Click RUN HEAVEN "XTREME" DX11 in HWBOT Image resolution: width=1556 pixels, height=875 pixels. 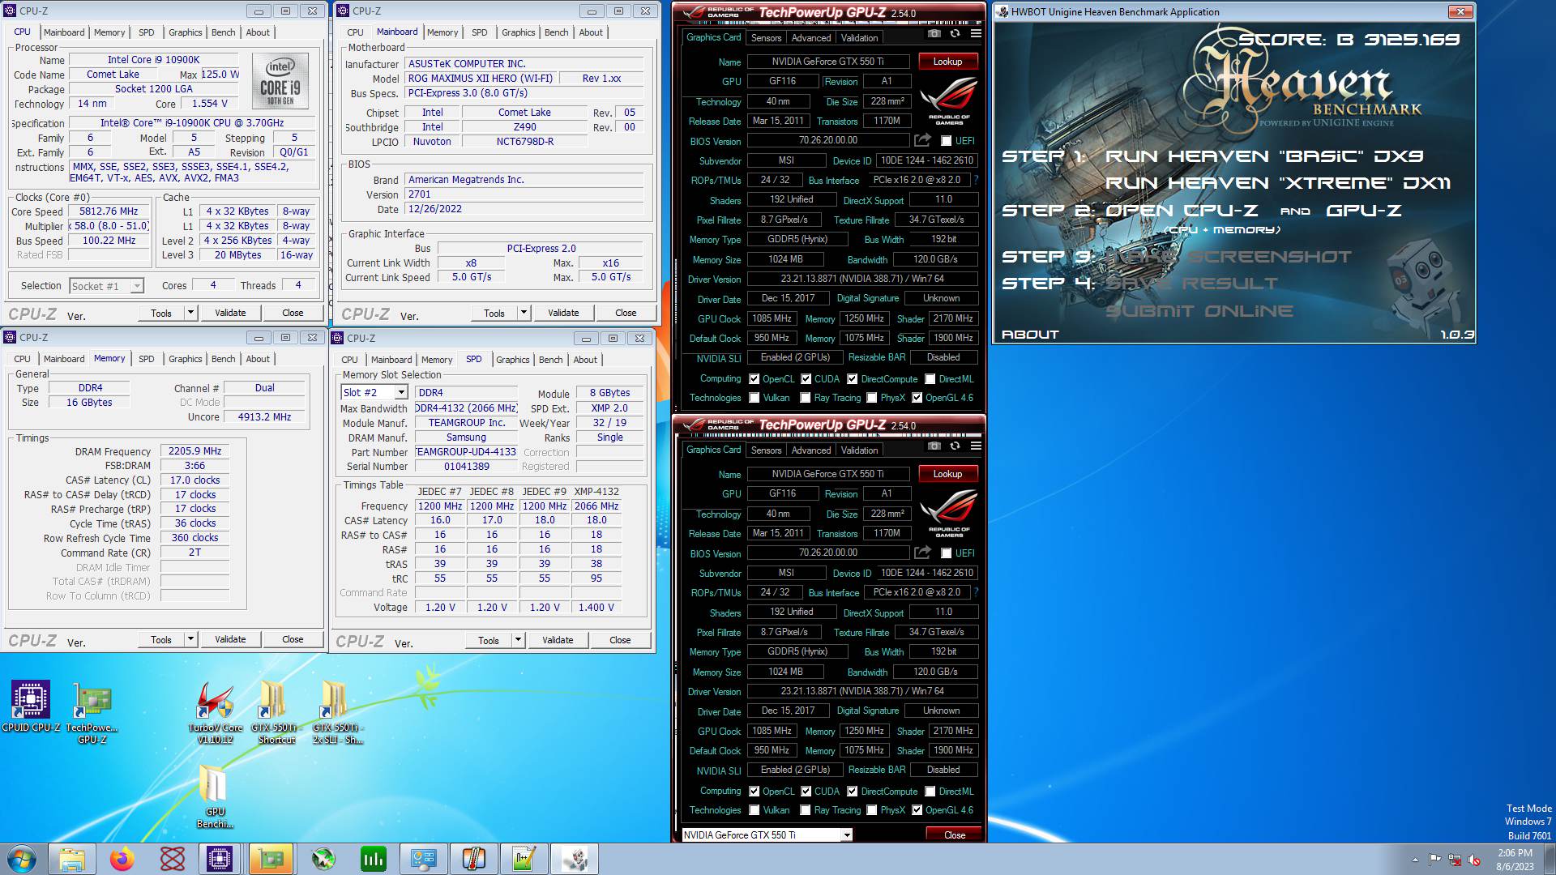click(x=1278, y=183)
